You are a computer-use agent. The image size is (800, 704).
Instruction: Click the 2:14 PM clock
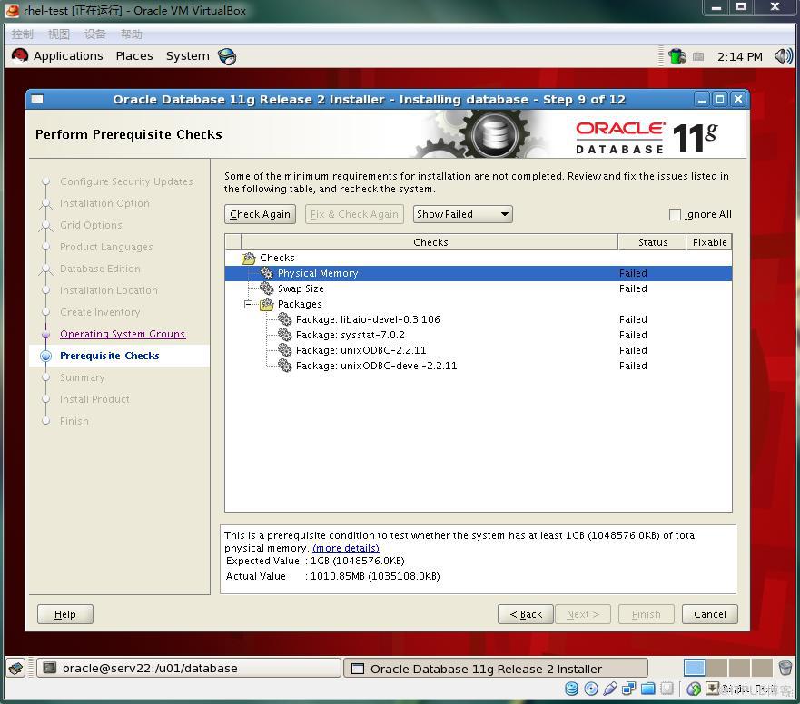[x=740, y=56]
